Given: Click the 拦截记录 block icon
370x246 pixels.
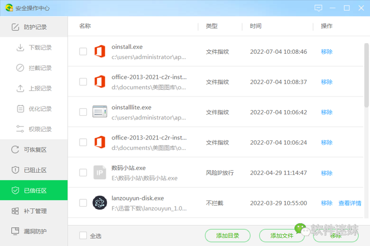Looking at the screenshot, I should pos(20,68).
